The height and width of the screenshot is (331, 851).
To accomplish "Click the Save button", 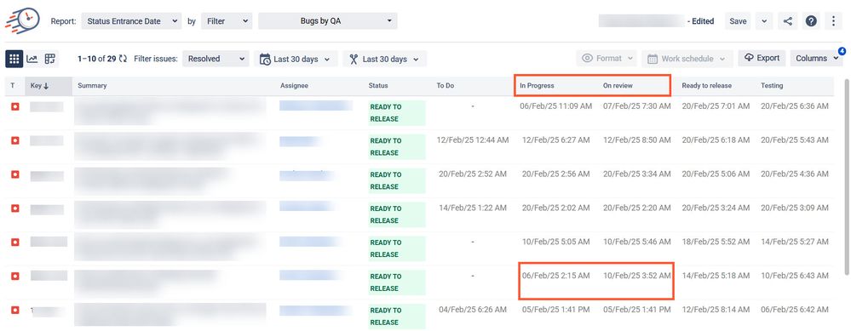I will 738,21.
